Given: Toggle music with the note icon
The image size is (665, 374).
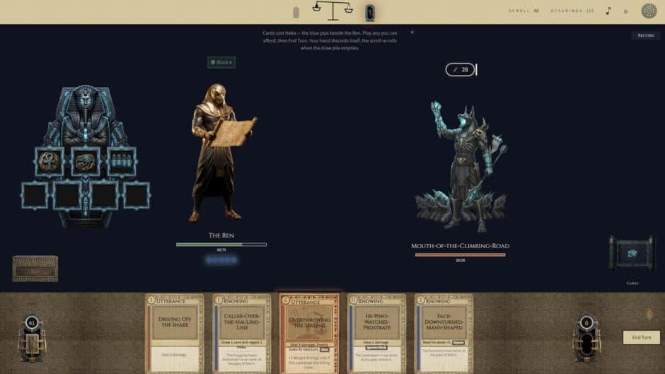Looking at the screenshot, I should pyautogui.click(x=608, y=11).
